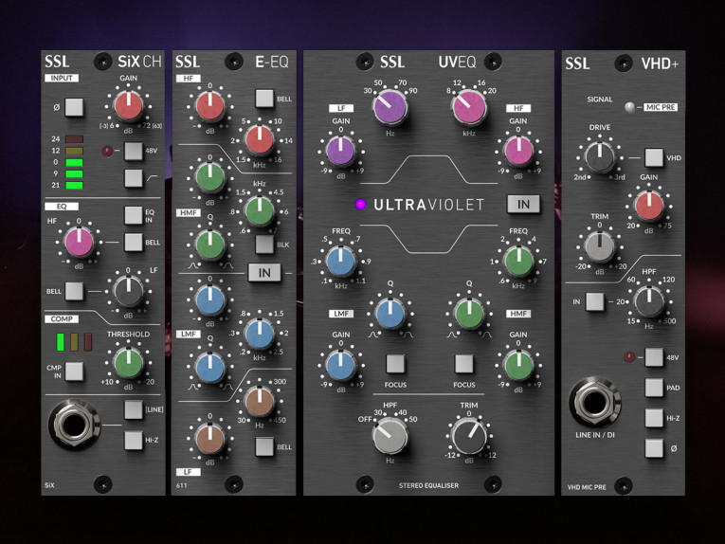Click green HMF Q knob on E-EQ
This screenshot has height=544, width=725.
coord(209,244)
